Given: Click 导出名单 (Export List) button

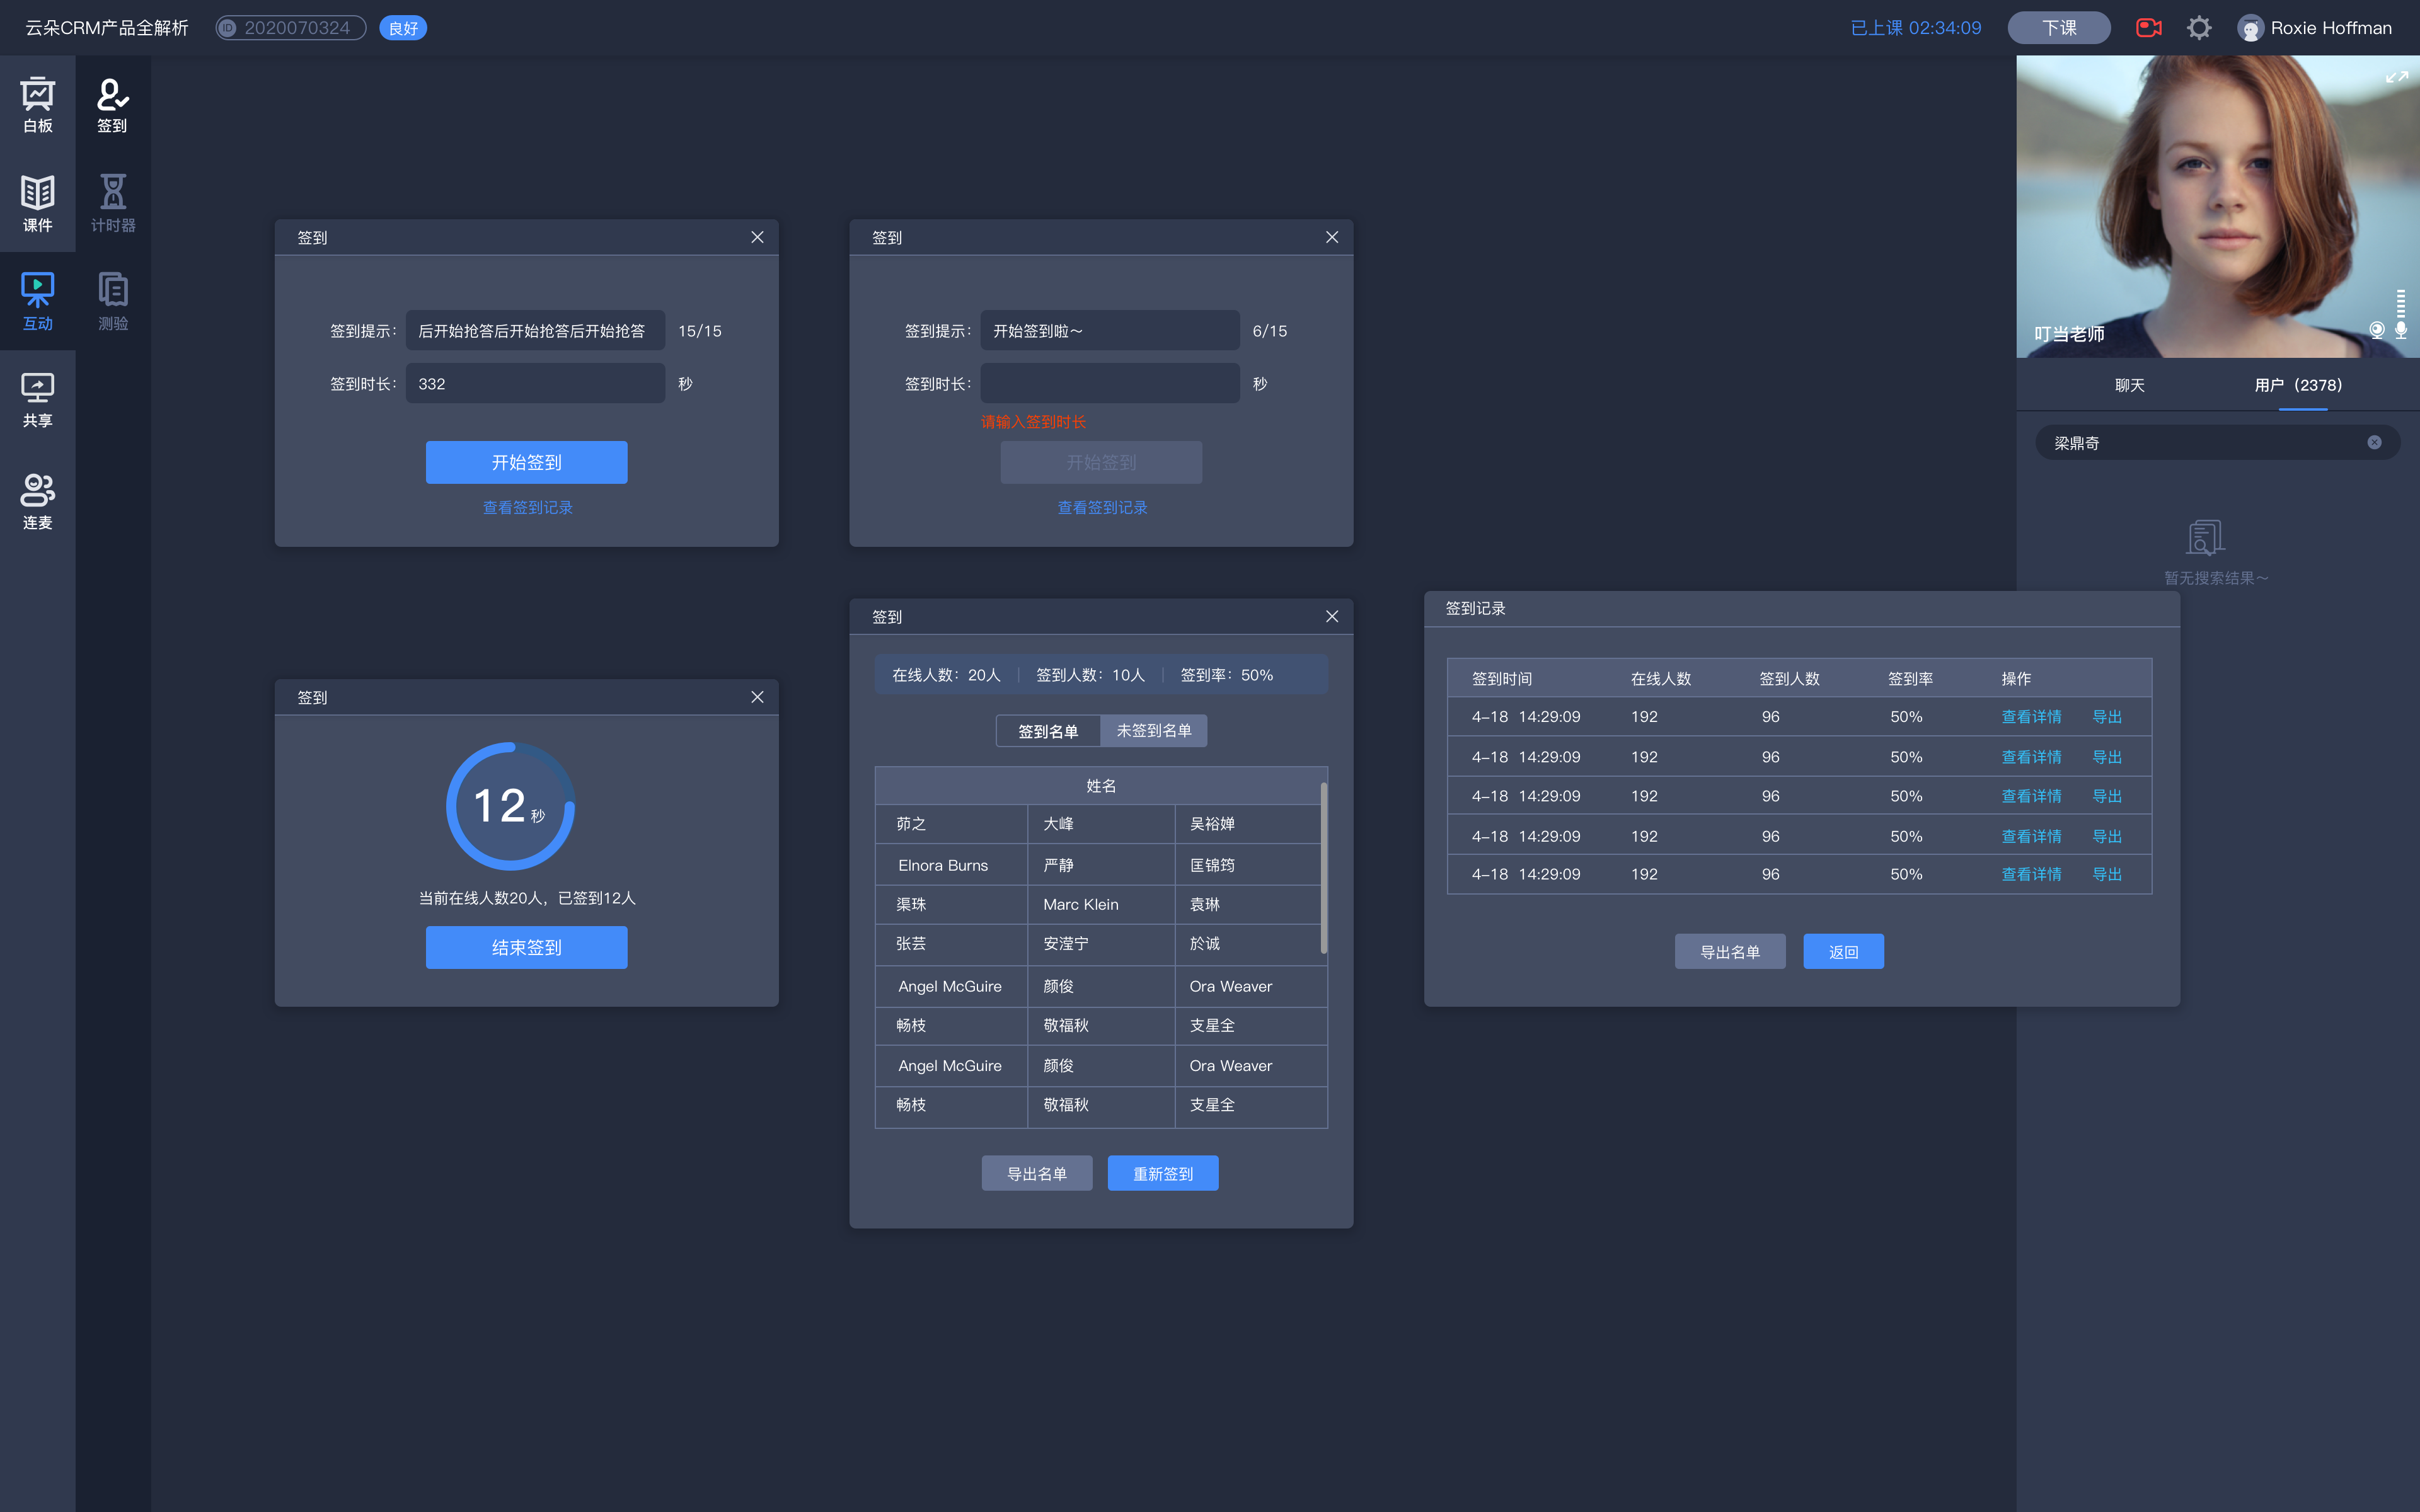Looking at the screenshot, I should click(1035, 1172).
